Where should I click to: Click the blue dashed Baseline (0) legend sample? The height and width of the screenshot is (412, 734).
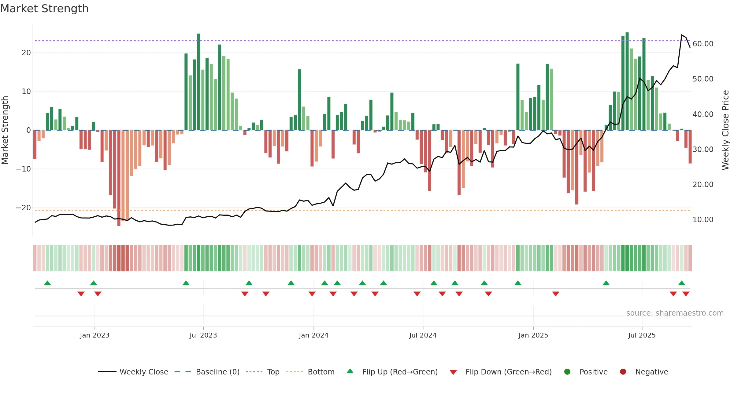coord(183,372)
